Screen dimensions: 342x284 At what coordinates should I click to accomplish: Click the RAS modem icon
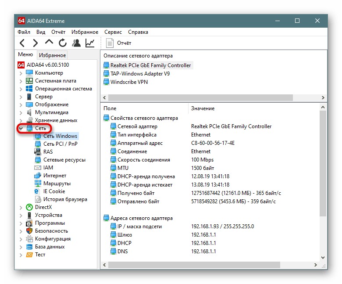point(38,151)
